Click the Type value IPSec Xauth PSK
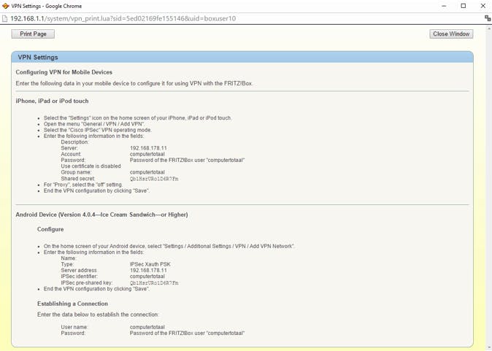 pyautogui.click(x=150, y=264)
